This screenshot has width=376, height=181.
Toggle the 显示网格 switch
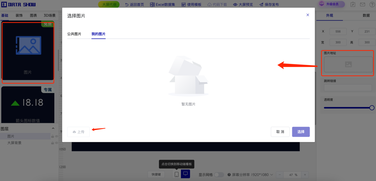(x=219, y=175)
